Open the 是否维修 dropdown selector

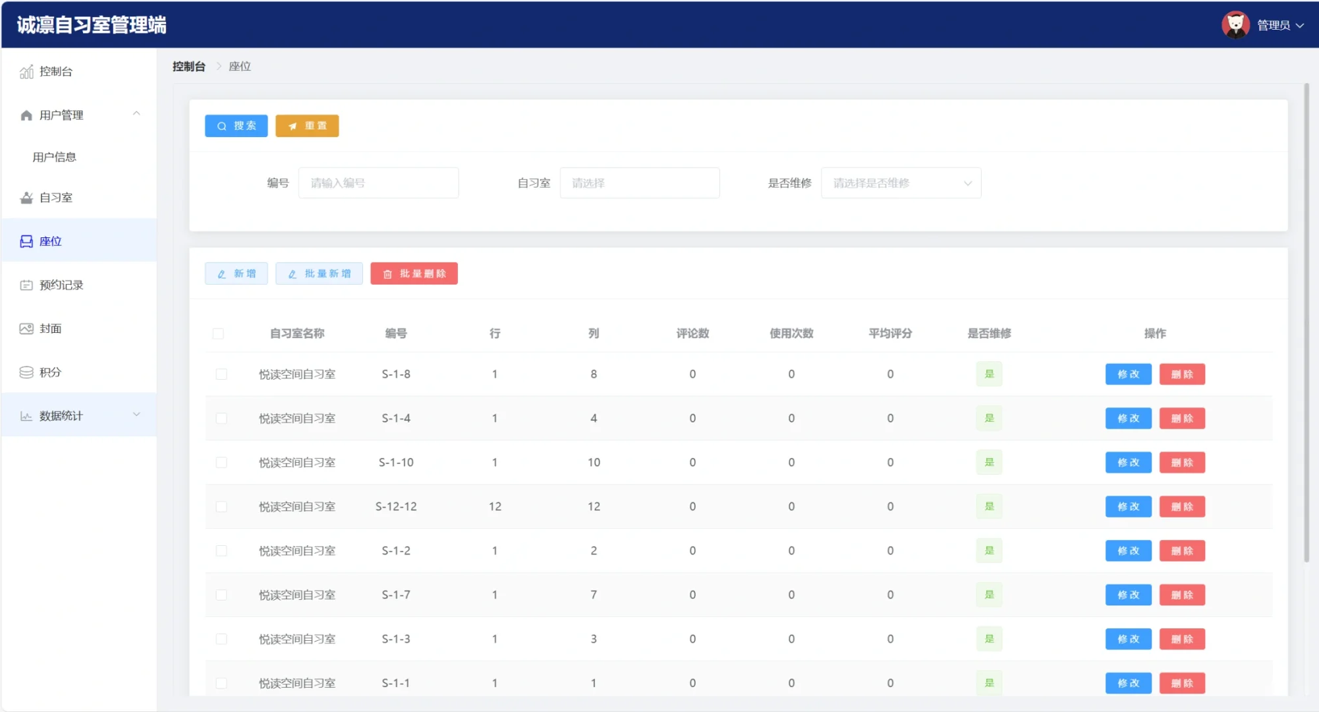tap(901, 183)
